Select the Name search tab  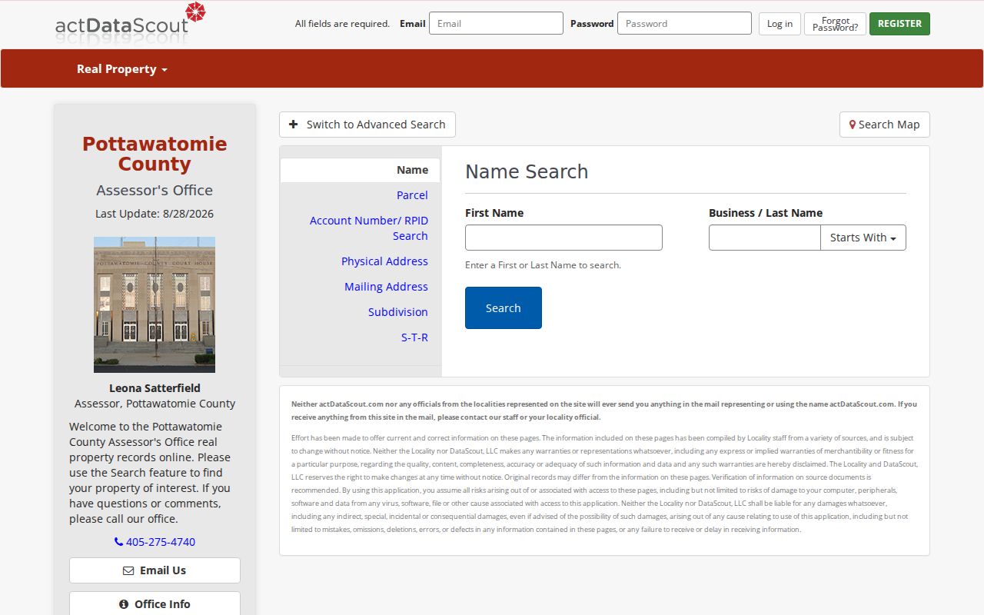click(361, 170)
